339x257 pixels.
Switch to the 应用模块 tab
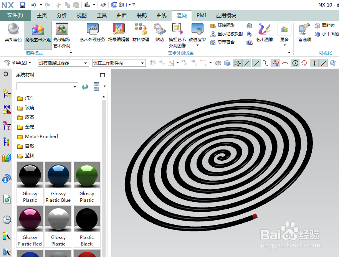(226, 15)
